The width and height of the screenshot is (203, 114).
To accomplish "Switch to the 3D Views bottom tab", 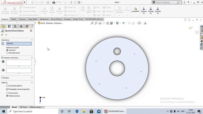I will (23, 107).
